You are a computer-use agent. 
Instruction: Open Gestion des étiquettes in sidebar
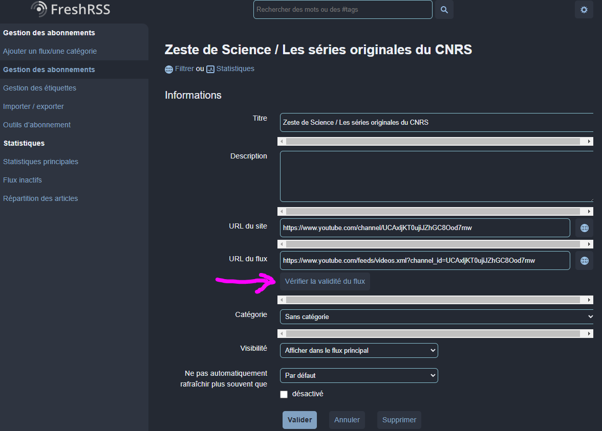pyautogui.click(x=39, y=88)
